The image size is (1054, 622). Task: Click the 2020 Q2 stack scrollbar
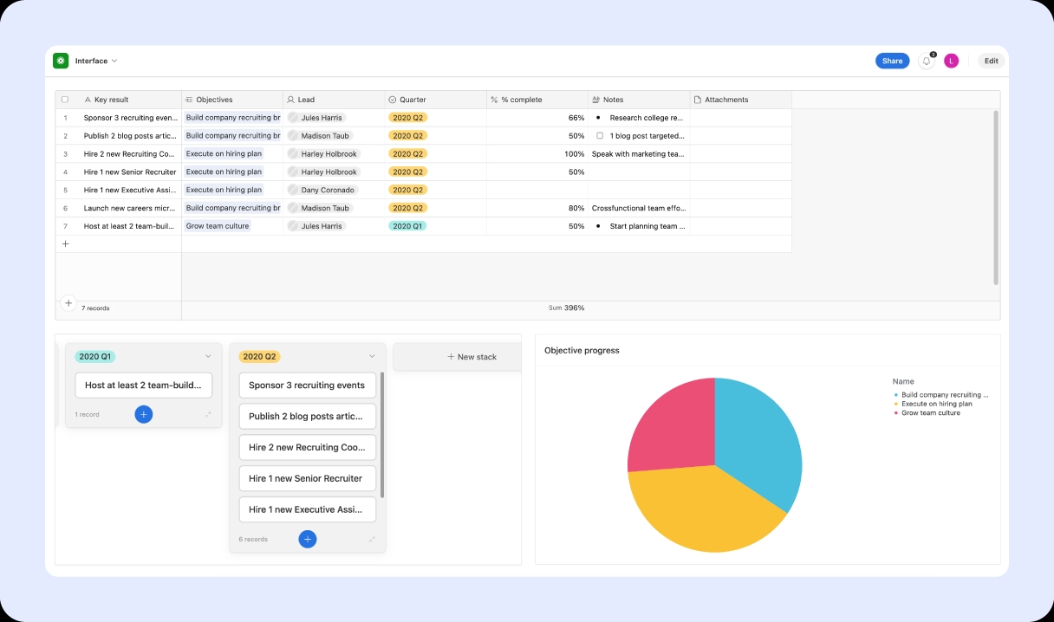[382, 435]
